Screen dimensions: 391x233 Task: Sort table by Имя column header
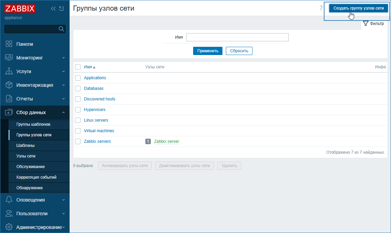click(x=88, y=67)
